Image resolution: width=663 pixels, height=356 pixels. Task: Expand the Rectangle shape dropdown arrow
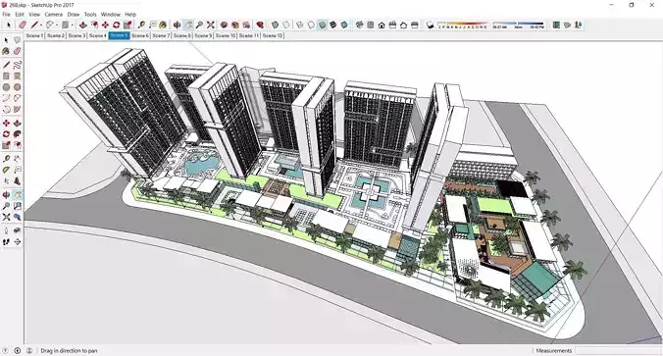coord(72,25)
